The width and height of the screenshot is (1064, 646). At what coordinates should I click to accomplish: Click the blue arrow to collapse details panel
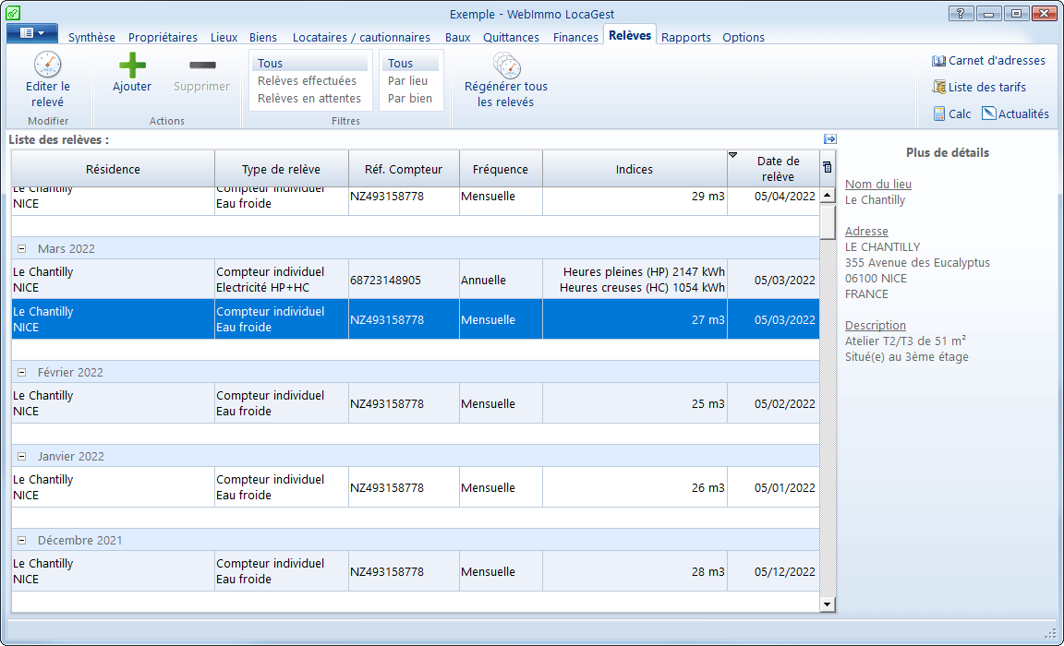829,139
